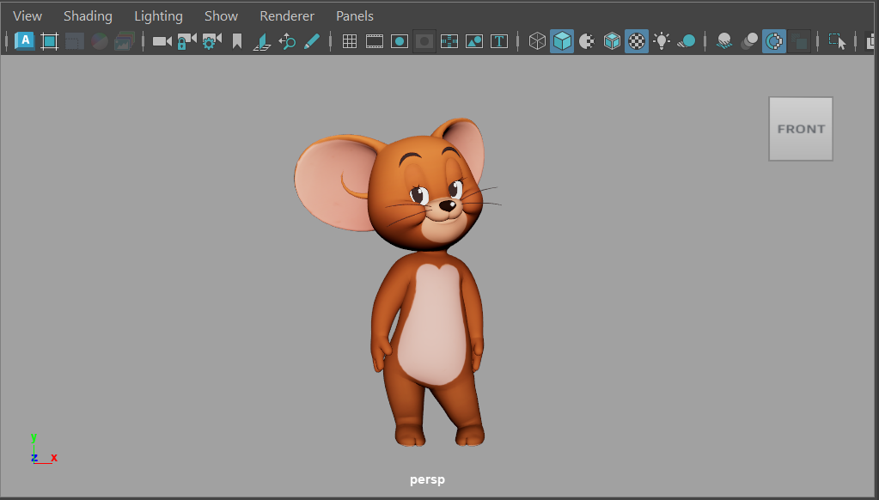Image resolution: width=879 pixels, height=500 pixels.
Task: Open the Shading menu
Action: pos(88,16)
